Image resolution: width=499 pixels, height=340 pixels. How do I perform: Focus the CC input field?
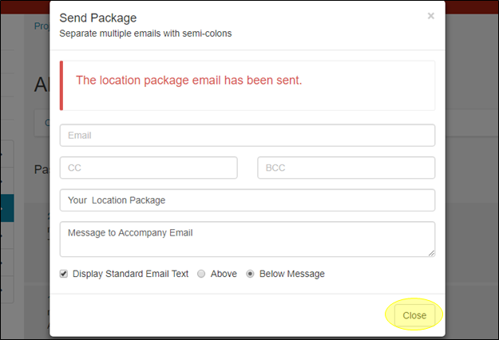[x=149, y=168]
